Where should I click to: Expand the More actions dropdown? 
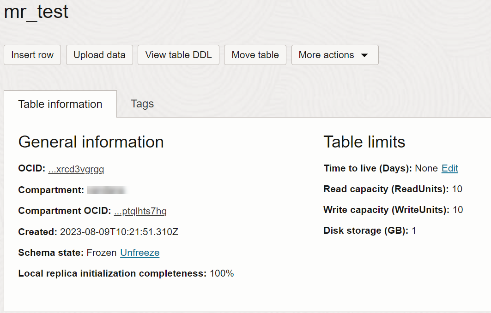pyautogui.click(x=335, y=55)
